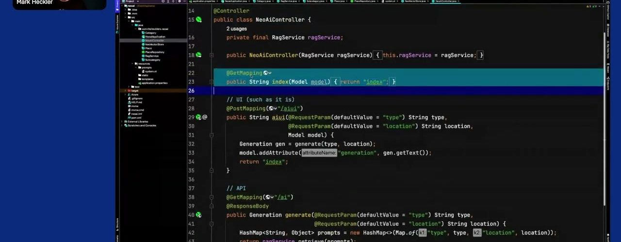
Task: Click the globe endpoint icon next to @GetMapping on line 22
Action: (x=266, y=73)
